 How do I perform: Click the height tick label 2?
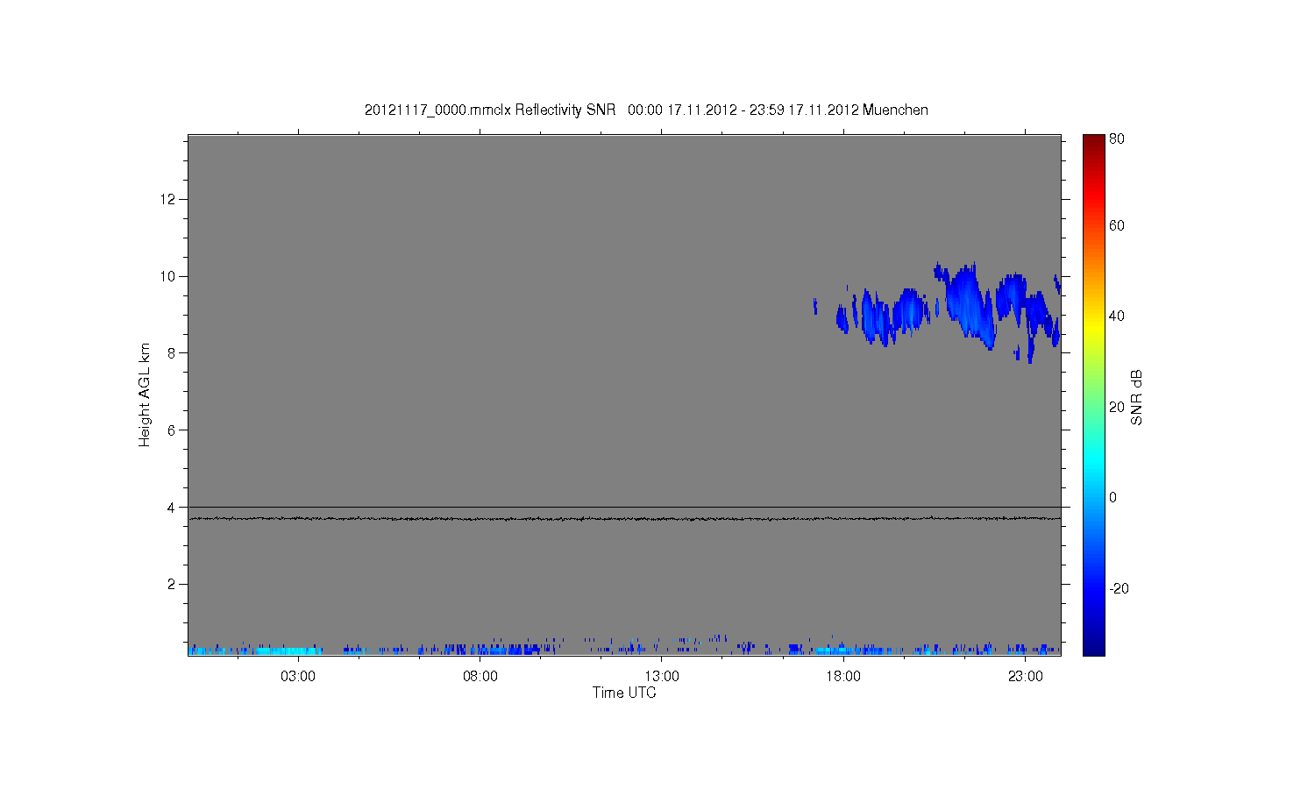171,584
